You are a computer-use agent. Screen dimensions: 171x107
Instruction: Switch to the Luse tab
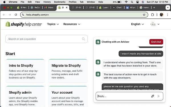(x=104, y=7)
